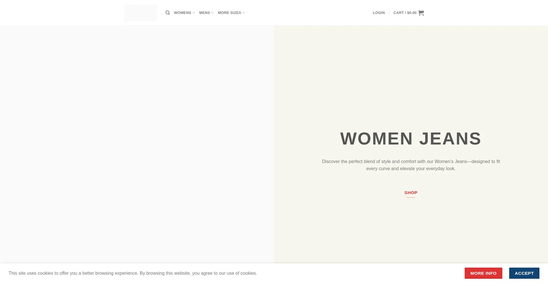Click the divider between LOGIN and CART
The image size is (548, 283).
389,13
